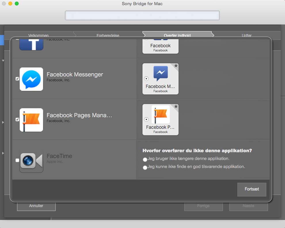Select the Facebook suggested app card
Viewport: 285px width, 228px height.
(161, 46)
